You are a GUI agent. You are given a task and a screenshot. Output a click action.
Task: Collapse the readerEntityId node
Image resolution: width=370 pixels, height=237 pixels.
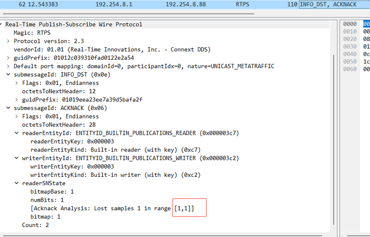17,133
